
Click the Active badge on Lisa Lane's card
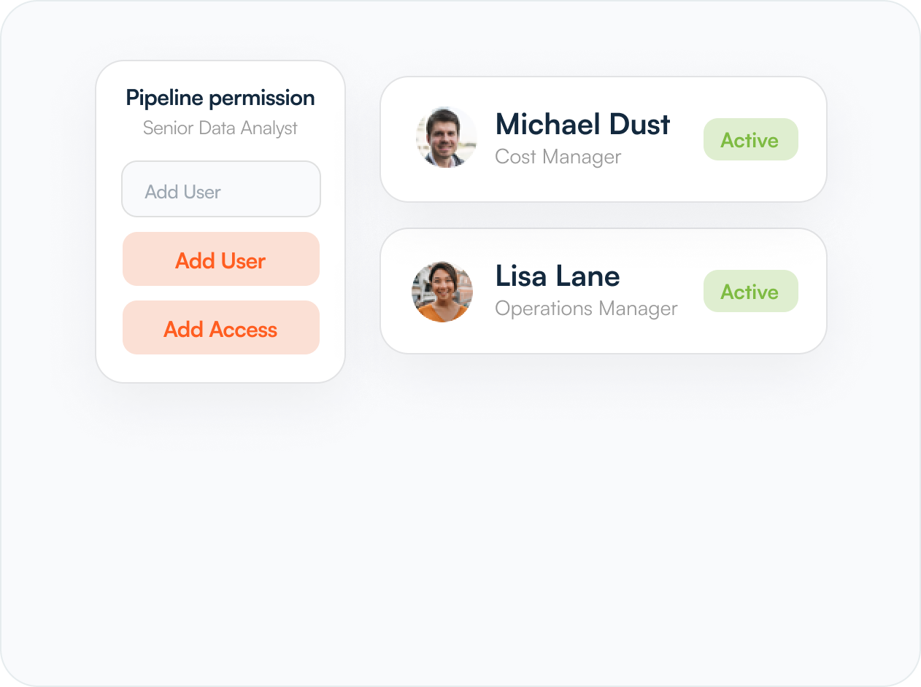(x=750, y=291)
